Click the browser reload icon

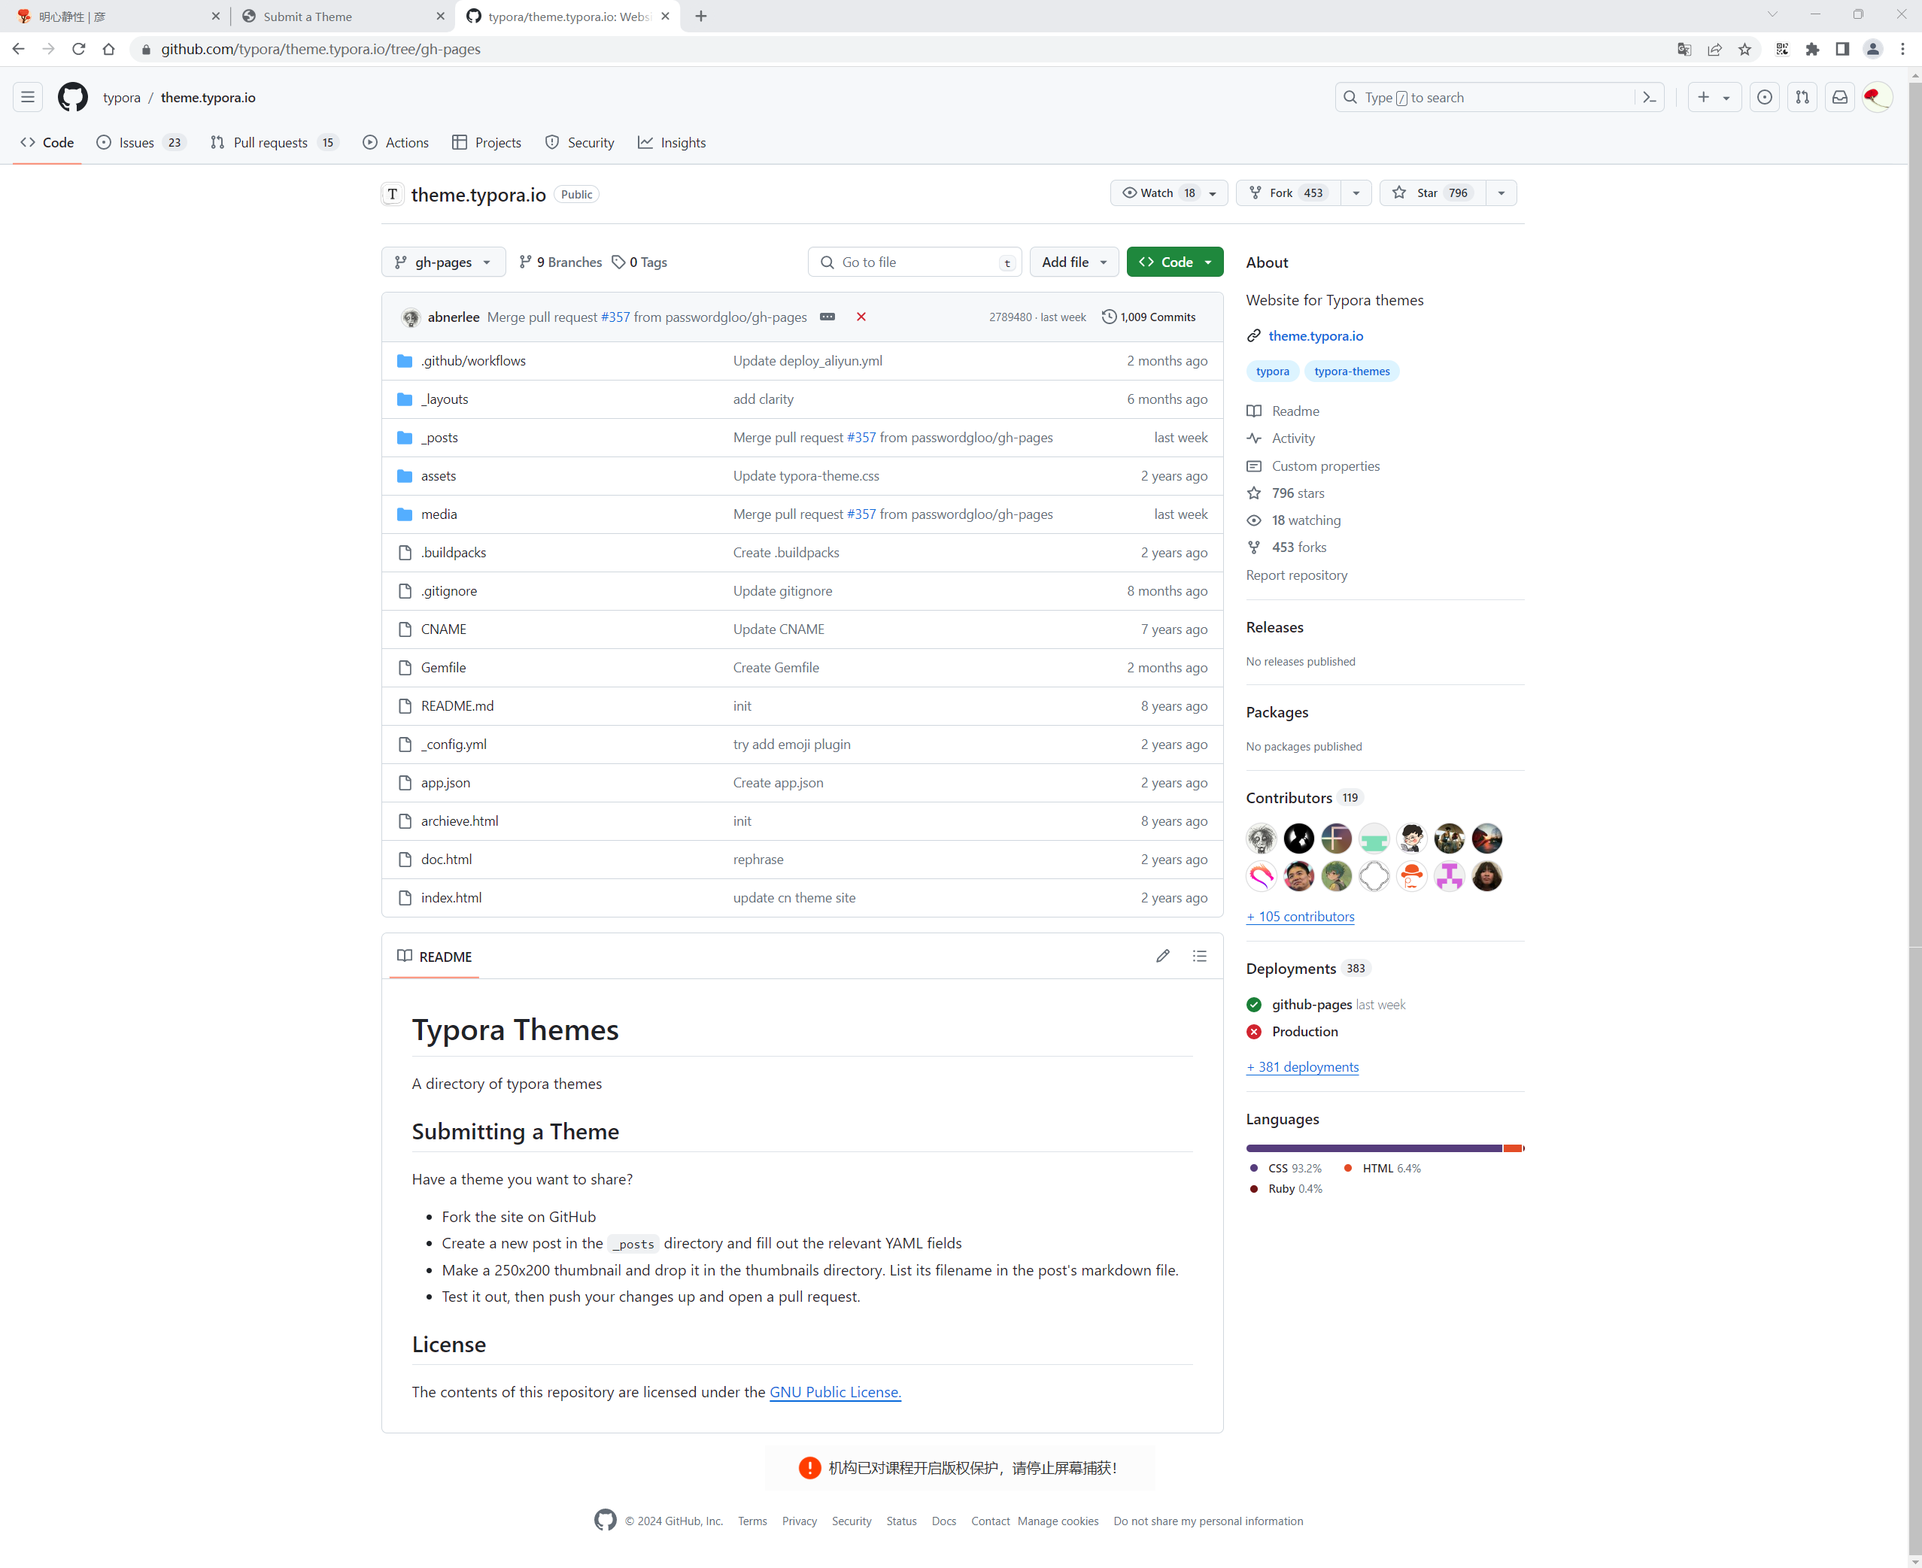79,49
